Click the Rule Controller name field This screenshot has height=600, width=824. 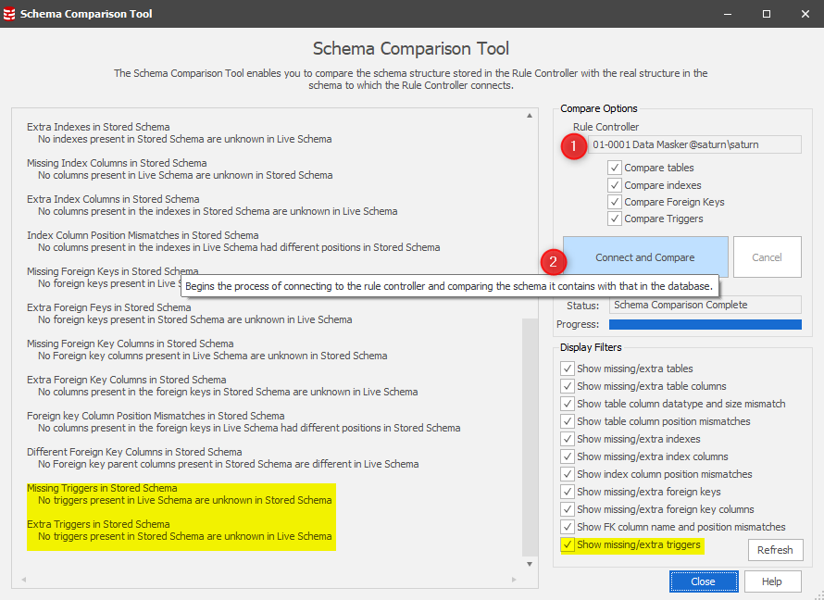tap(694, 144)
